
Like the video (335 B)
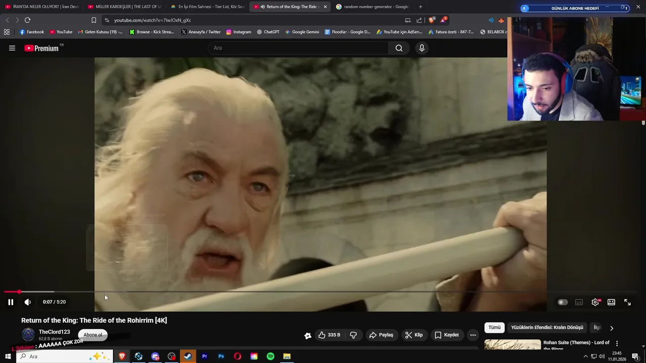(329, 335)
